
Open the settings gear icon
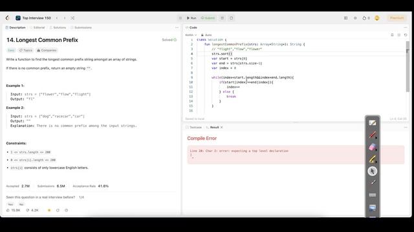pos(355,18)
